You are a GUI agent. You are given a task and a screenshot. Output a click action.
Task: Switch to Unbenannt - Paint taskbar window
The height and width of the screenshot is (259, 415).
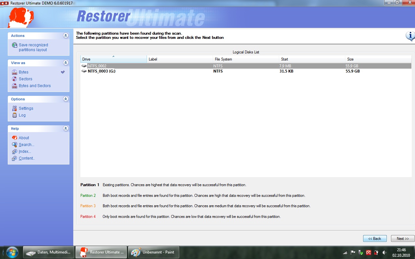(154, 252)
